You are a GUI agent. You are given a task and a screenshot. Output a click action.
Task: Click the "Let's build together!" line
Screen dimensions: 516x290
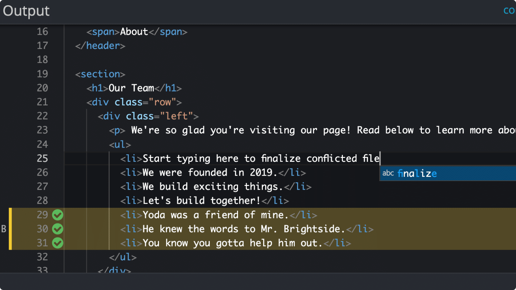click(205, 201)
